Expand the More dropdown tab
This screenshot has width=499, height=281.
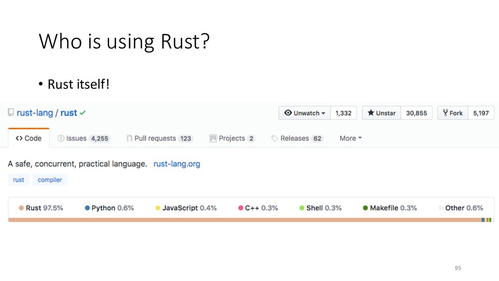[x=351, y=138]
